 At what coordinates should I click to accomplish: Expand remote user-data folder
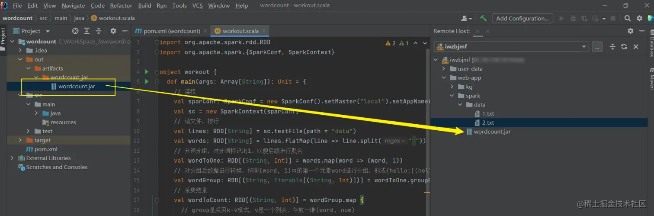tap(444, 69)
